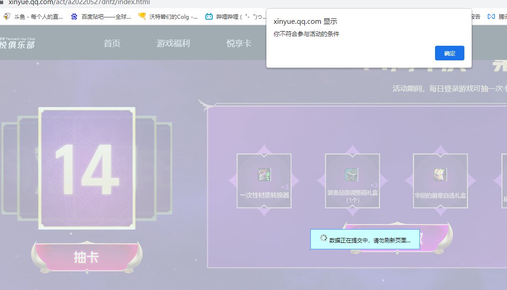
Task: Click the 华丽的徽章自选礼盒 label
Action: point(441,195)
